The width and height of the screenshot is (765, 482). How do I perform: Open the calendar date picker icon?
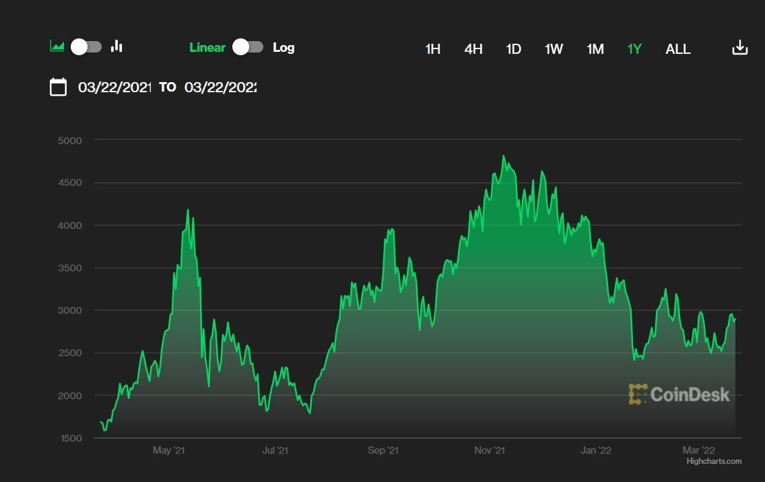59,87
